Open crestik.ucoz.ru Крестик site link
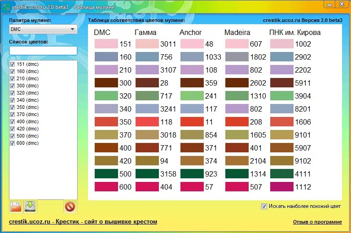351x233 pixels. pos(83,222)
